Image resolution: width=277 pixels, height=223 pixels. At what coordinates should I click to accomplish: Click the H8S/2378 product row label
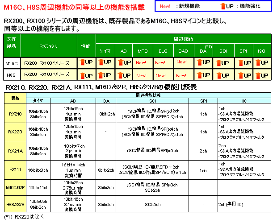[16, 204]
